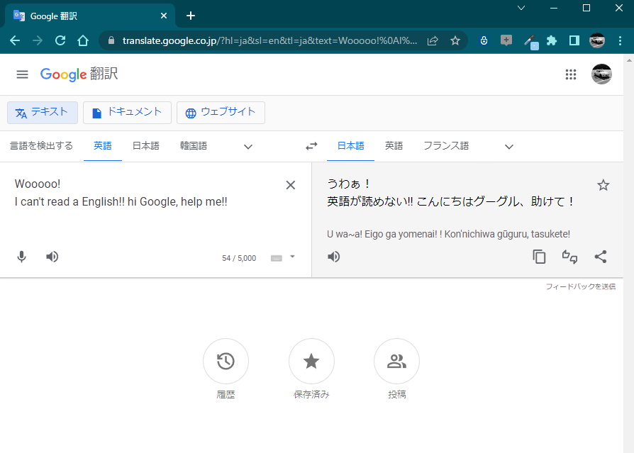
Task: Expand the target language list
Action: click(x=509, y=146)
